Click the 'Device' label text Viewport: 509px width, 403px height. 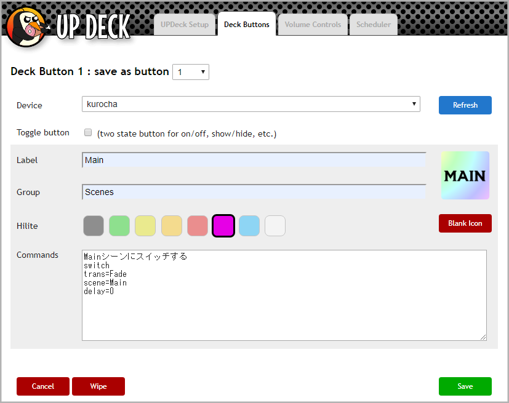coord(29,105)
